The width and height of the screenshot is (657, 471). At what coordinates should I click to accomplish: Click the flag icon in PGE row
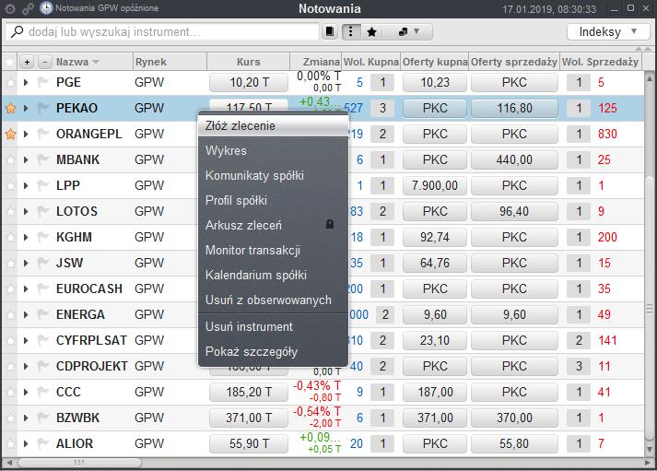click(x=42, y=82)
